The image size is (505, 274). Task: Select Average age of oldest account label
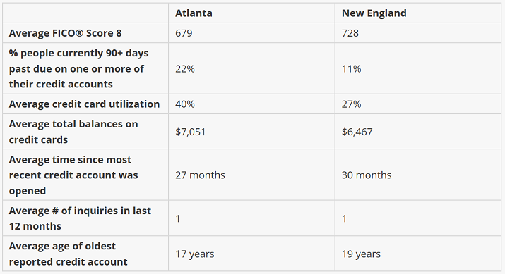click(x=69, y=254)
